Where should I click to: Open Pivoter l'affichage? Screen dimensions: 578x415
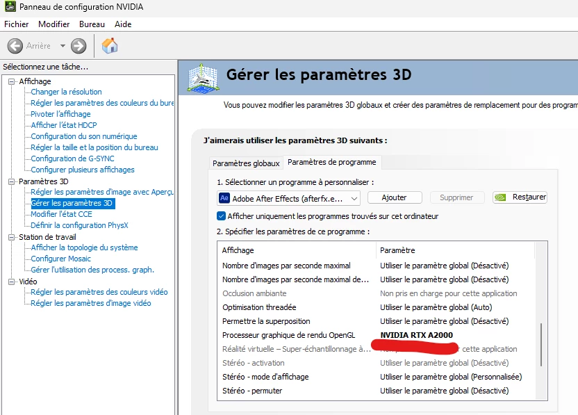click(x=60, y=114)
